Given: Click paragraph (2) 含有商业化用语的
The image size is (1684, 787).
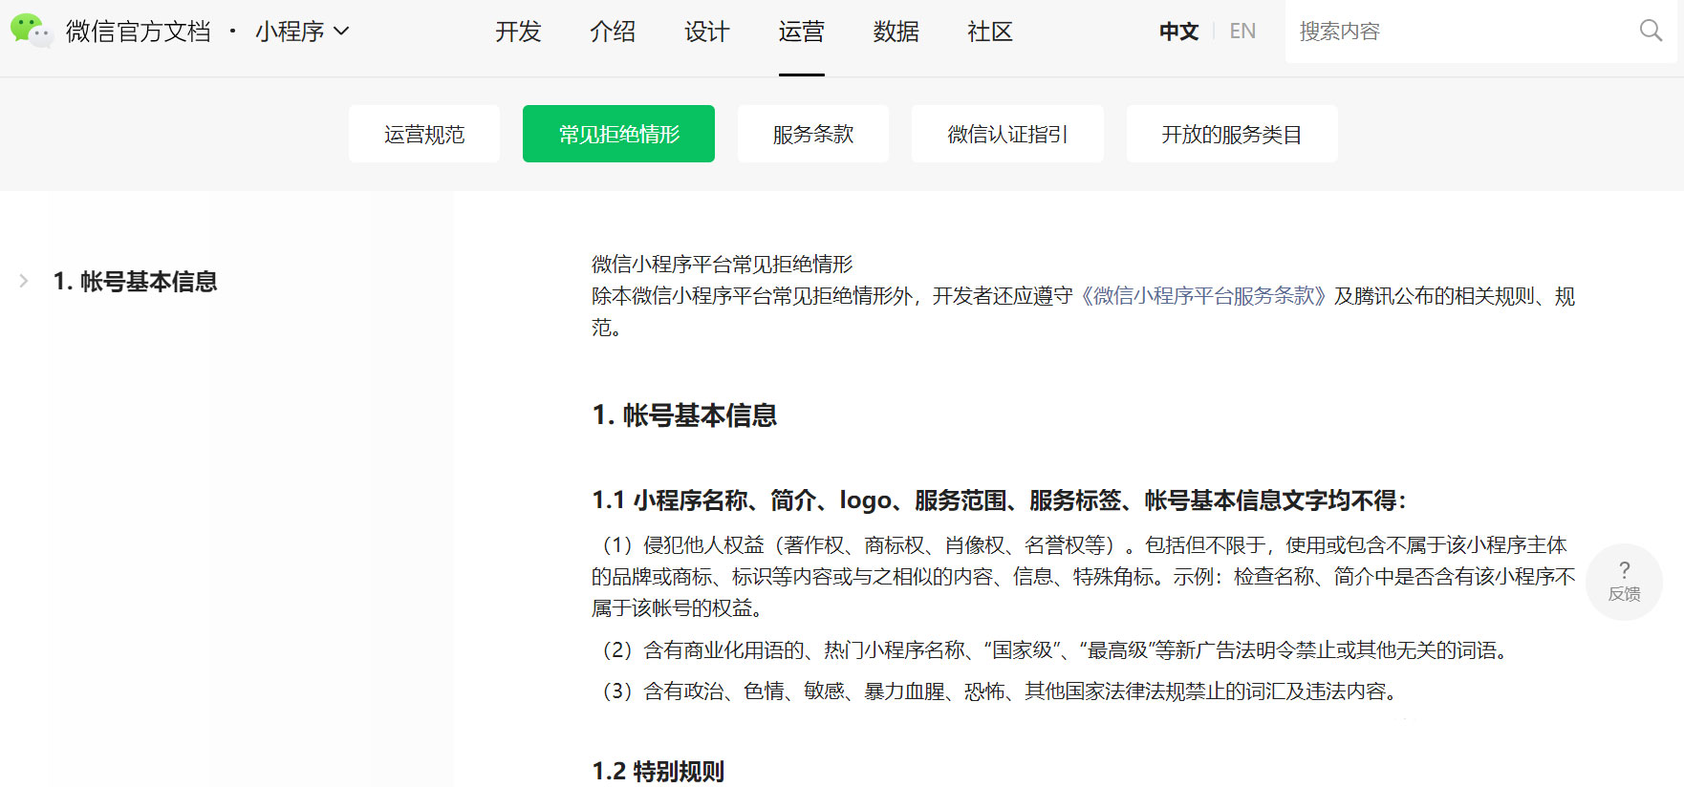Looking at the screenshot, I should click(1052, 650).
